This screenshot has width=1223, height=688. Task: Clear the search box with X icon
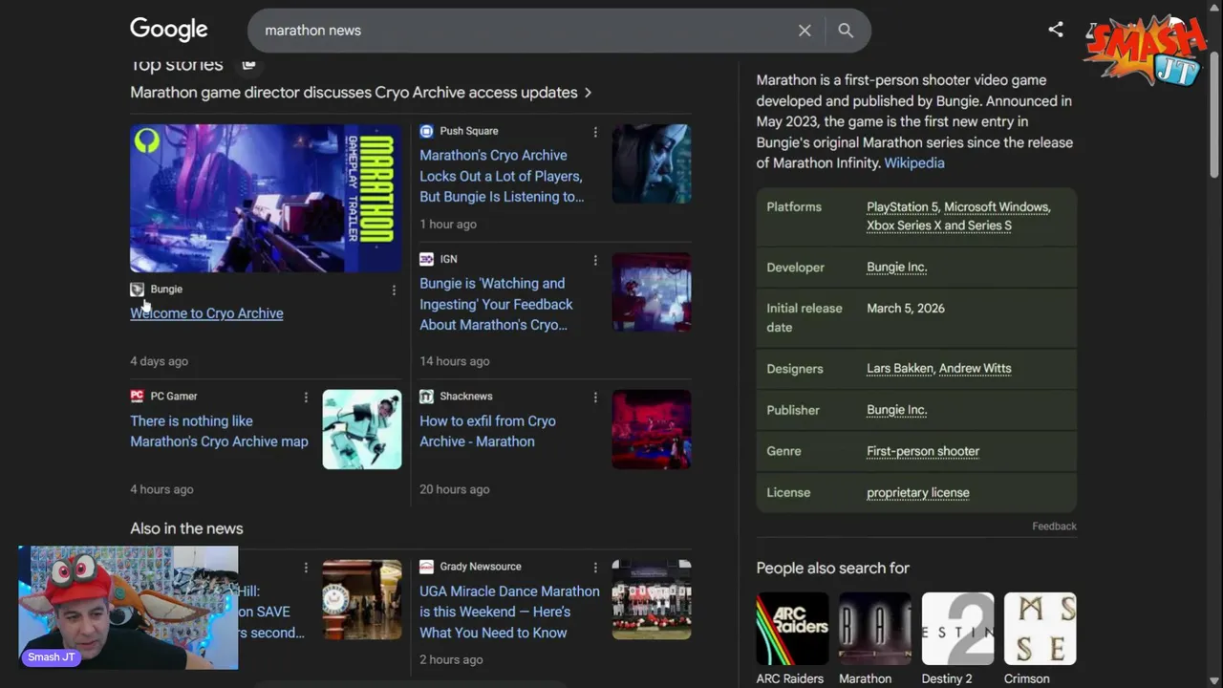[x=805, y=31]
